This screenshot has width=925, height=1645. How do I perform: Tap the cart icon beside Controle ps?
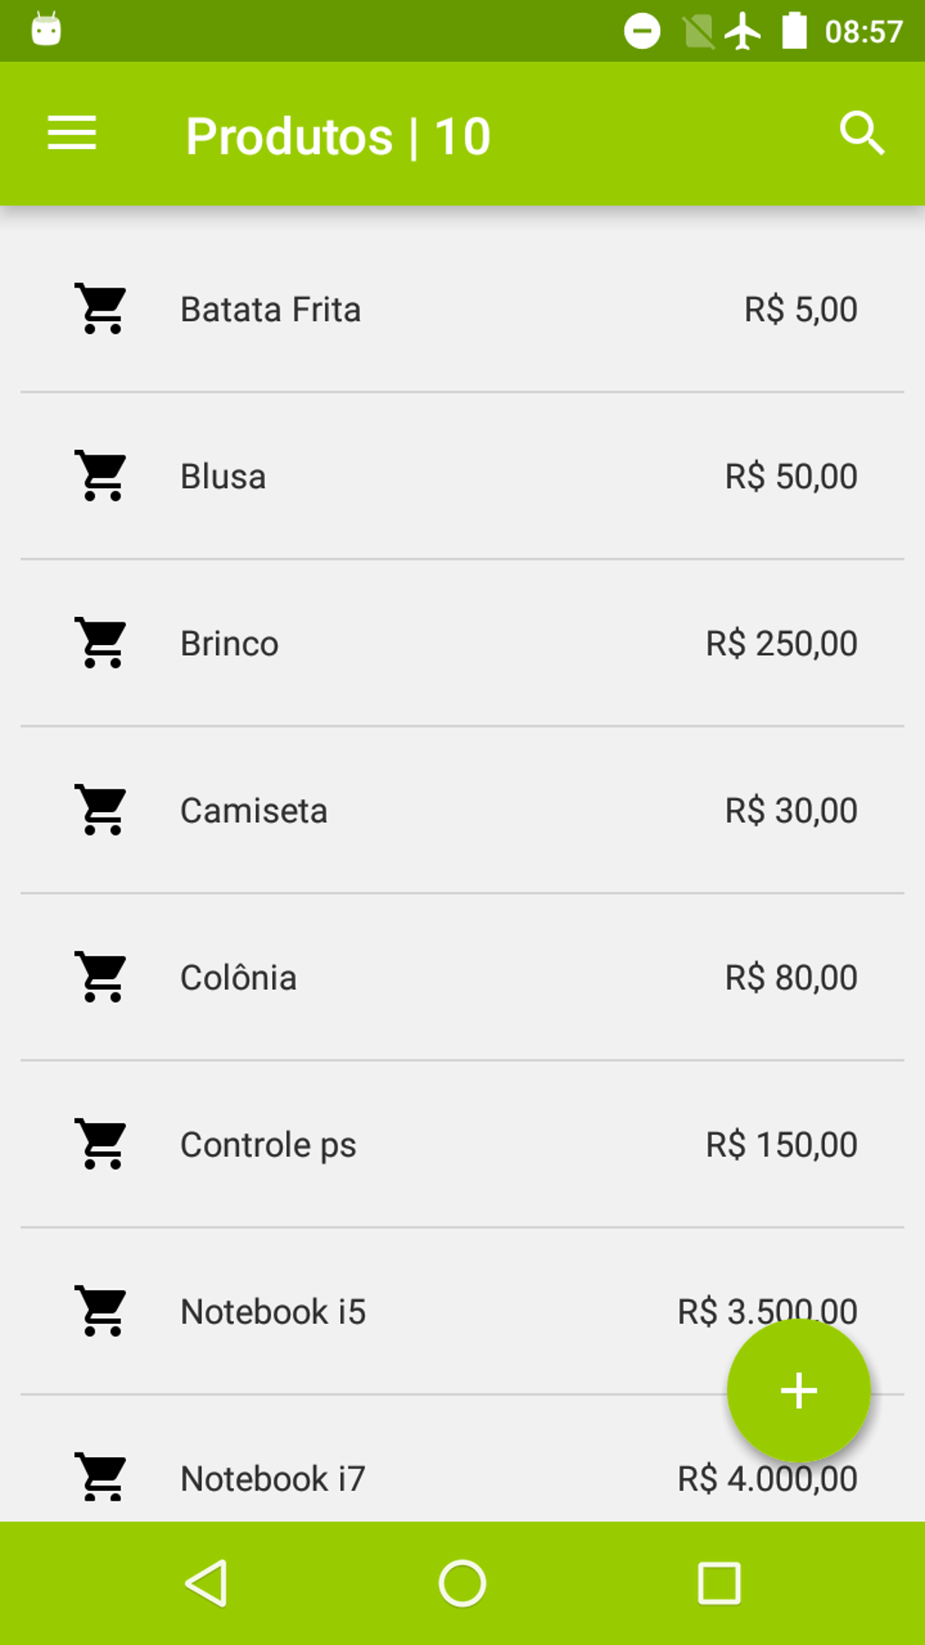(102, 1143)
